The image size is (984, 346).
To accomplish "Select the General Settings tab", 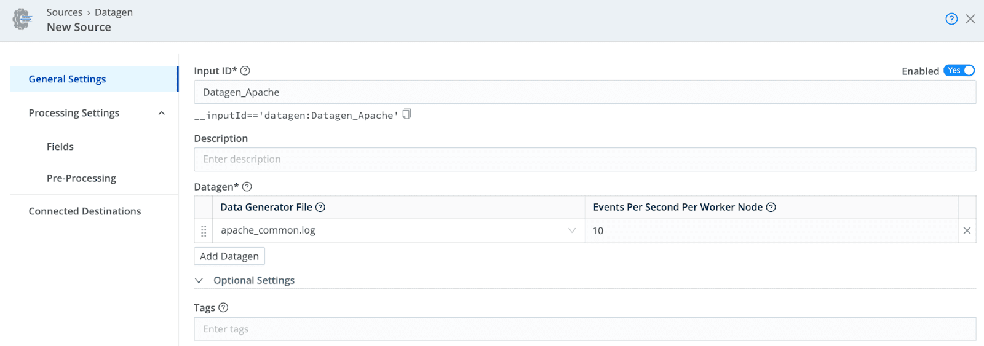I will click(68, 79).
